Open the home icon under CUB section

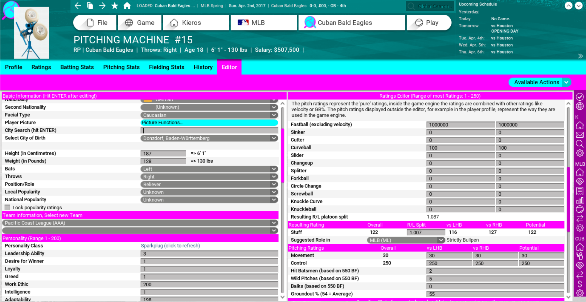point(580,247)
